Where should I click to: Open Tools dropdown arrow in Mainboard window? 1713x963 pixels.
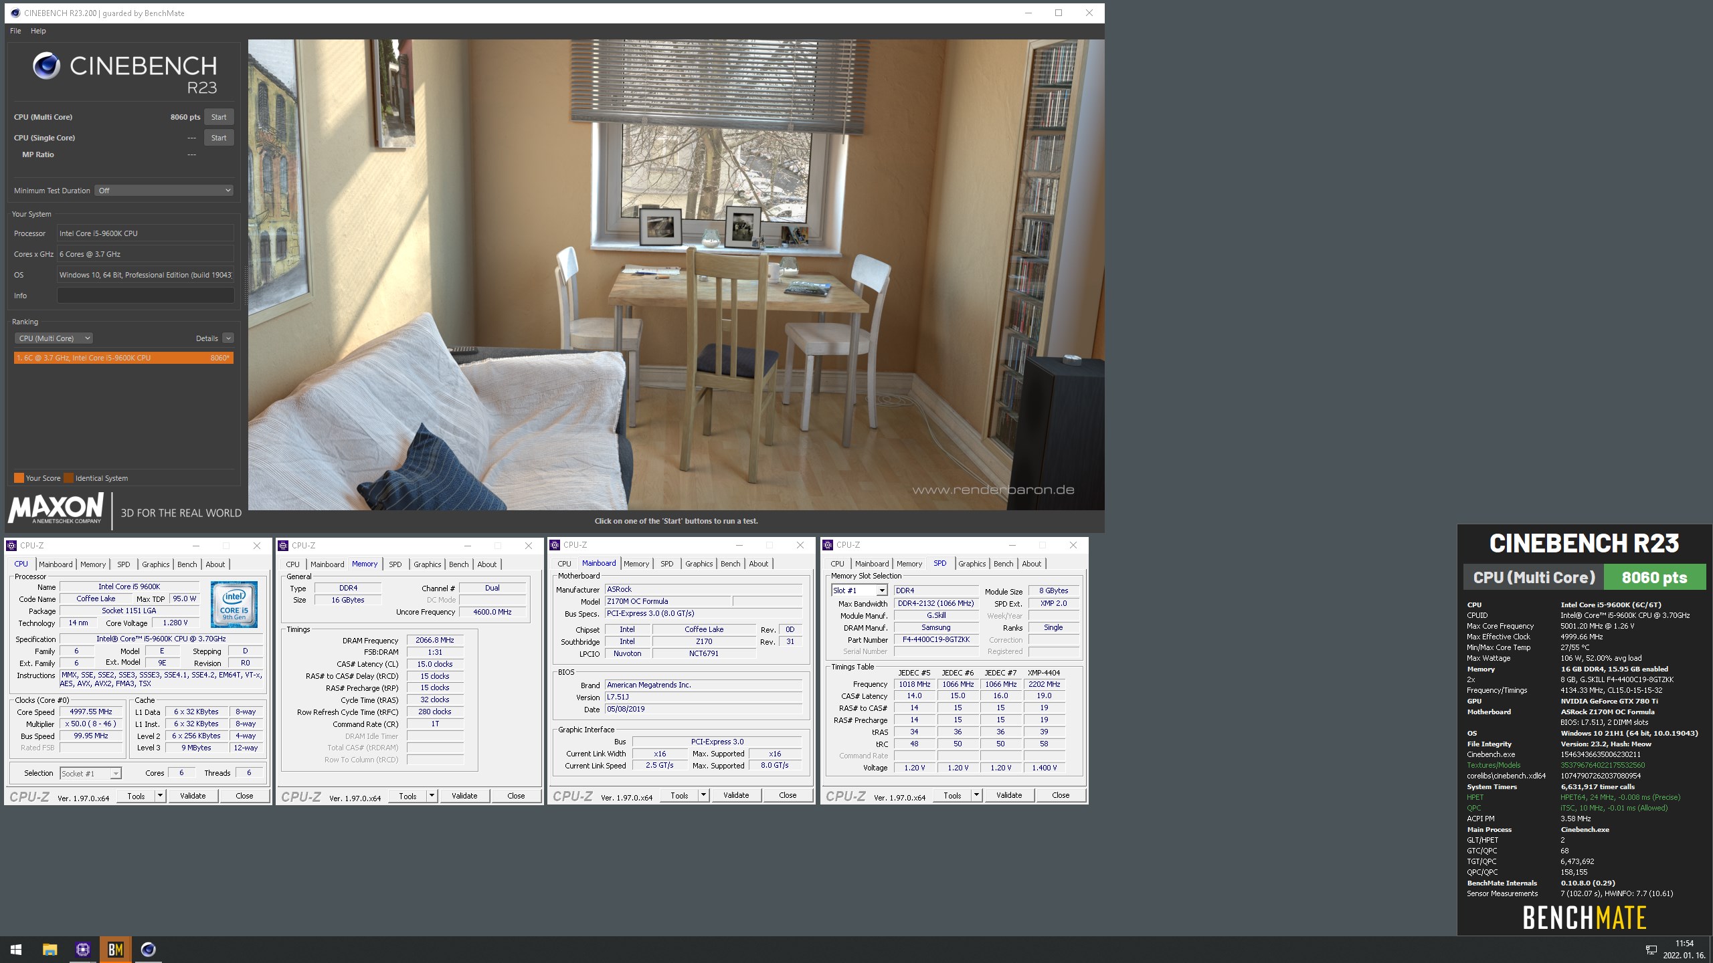(x=703, y=795)
